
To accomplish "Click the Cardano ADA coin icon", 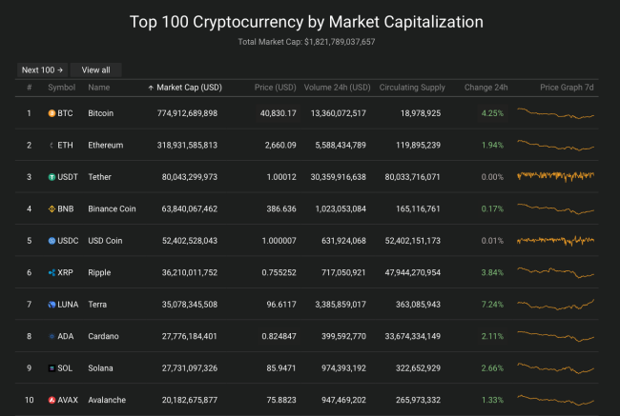I will pyautogui.click(x=52, y=336).
